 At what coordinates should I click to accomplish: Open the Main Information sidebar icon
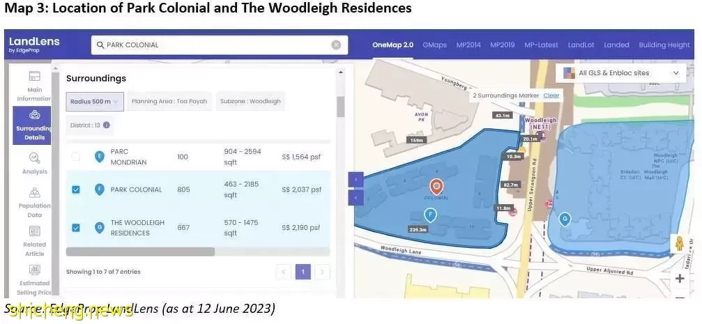pyautogui.click(x=34, y=84)
